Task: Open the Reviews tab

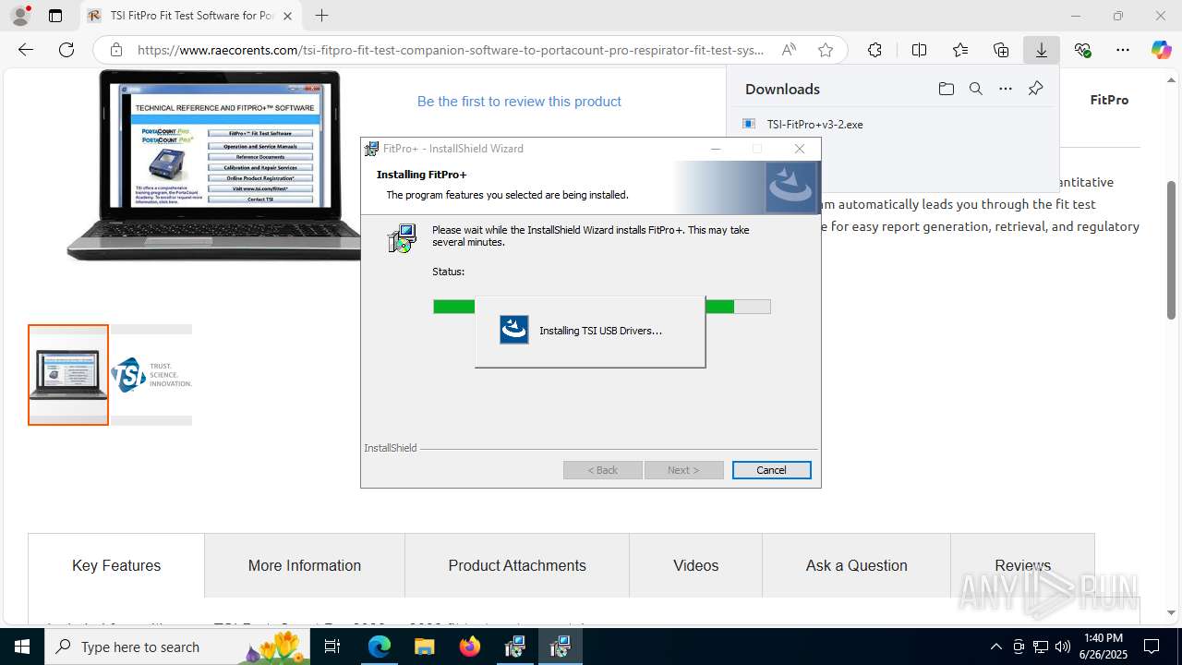Action: [1023, 565]
